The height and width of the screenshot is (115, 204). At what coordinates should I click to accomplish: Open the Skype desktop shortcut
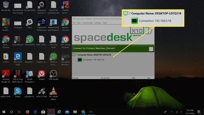coord(18,92)
